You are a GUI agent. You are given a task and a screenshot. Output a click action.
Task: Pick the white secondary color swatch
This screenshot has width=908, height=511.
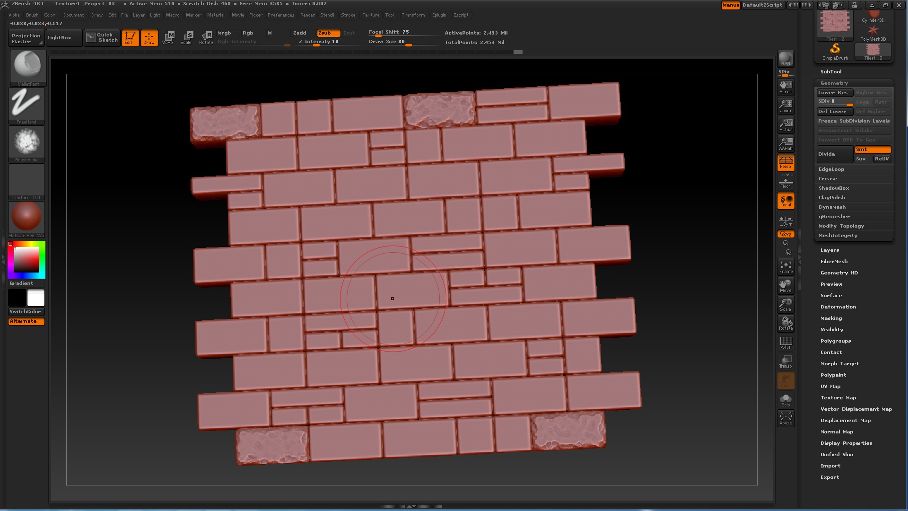tap(36, 298)
